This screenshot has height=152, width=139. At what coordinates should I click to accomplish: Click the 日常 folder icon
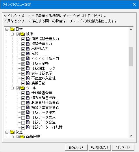tap(12, 29)
